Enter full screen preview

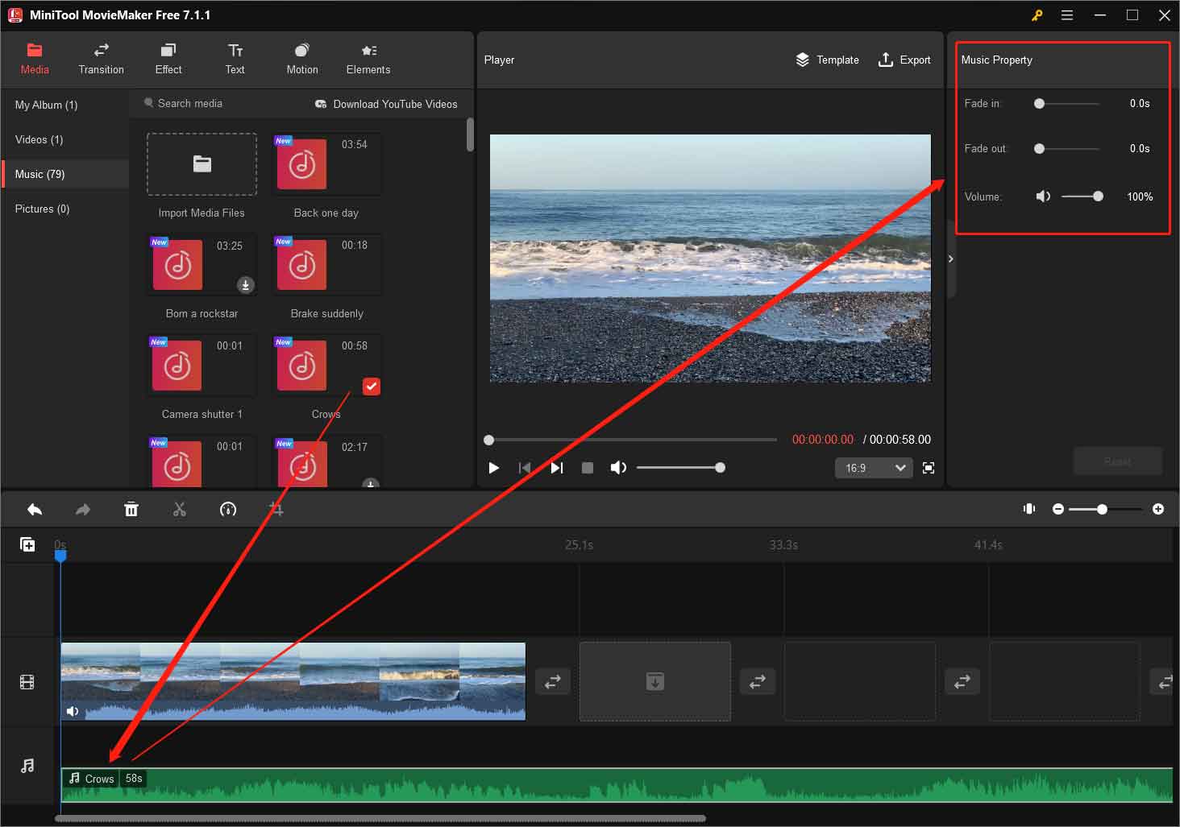pos(929,468)
